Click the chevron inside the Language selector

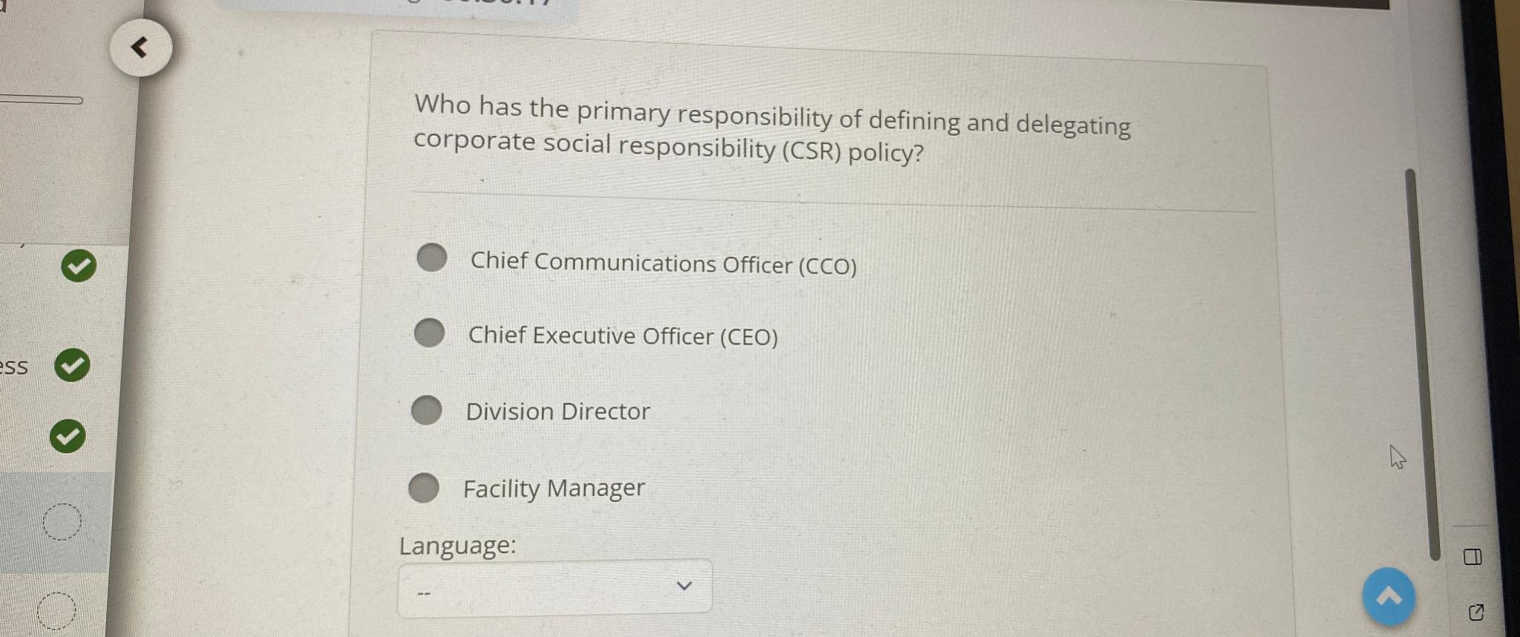[x=684, y=584]
